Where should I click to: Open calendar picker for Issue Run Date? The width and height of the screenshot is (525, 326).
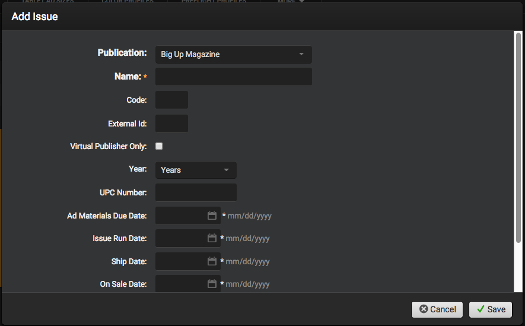click(212, 238)
